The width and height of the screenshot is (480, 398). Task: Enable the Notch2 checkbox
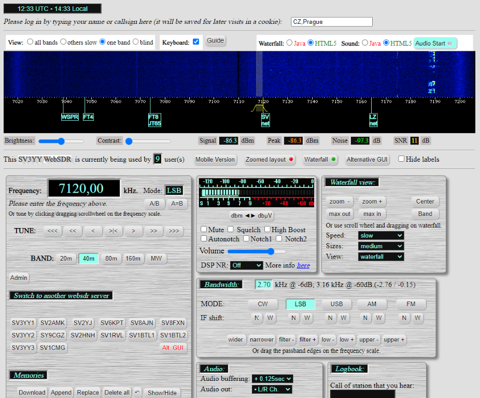(279, 238)
